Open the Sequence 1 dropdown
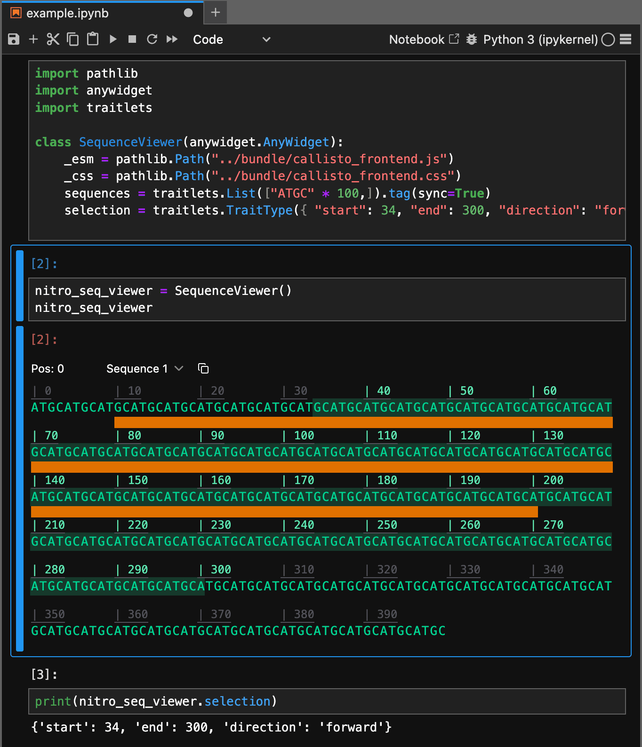Screen dimensions: 642x747 144,369
